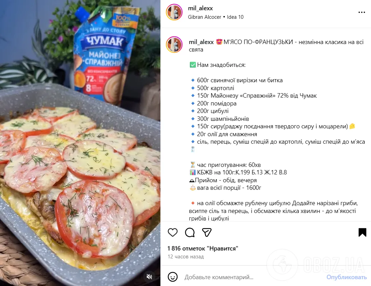Open the avatar beside the caption
The image size is (371, 286).
(174, 44)
